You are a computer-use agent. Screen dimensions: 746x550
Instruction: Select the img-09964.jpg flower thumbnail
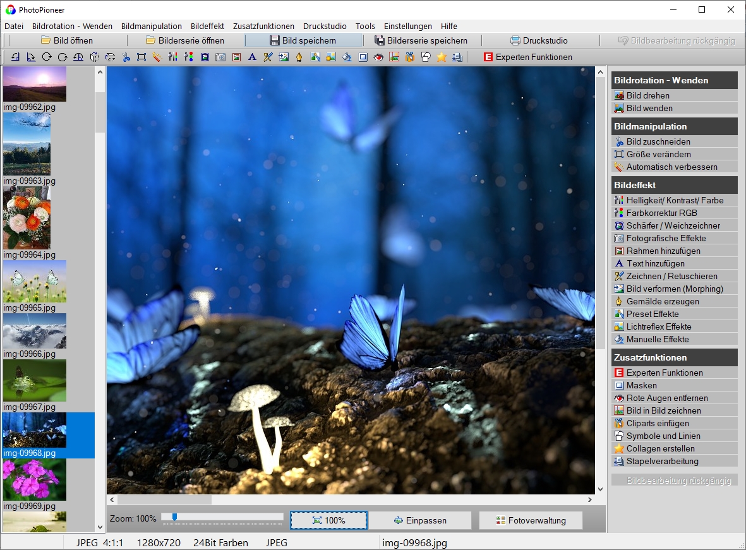click(27, 218)
